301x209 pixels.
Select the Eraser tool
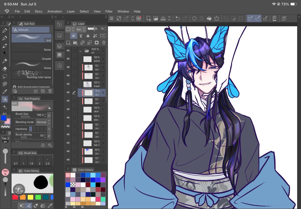click(5, 69)
